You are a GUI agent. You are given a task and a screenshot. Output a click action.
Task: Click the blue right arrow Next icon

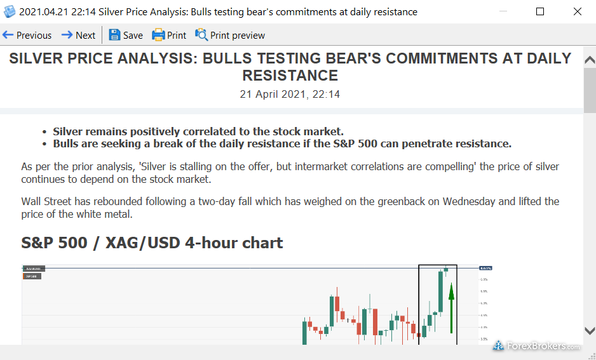click(67, 35)
